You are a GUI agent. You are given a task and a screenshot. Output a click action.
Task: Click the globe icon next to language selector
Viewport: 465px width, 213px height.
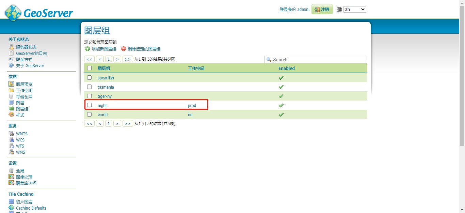pyautogui.click(x=339, y=9)
